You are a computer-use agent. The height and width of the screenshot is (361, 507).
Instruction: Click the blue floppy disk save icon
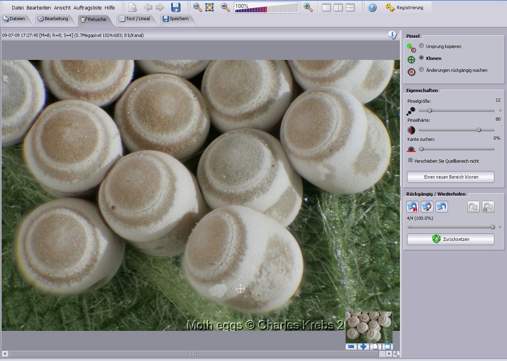point(176,7)
